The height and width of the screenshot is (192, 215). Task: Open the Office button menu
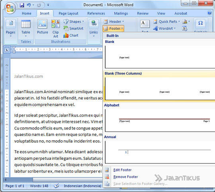pyautogui.click(x=10, y=8)
